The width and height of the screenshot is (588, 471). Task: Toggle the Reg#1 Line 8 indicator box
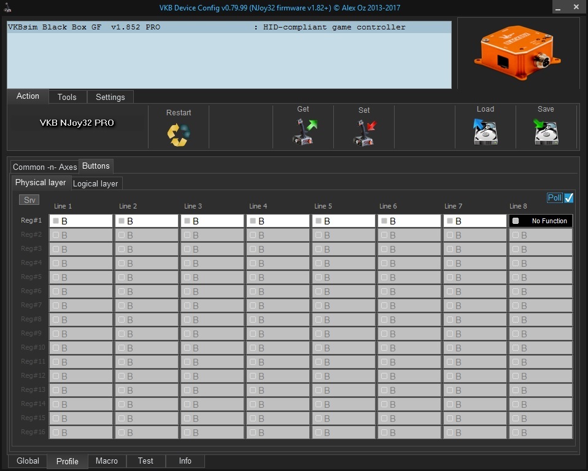(x=516, y=221)
